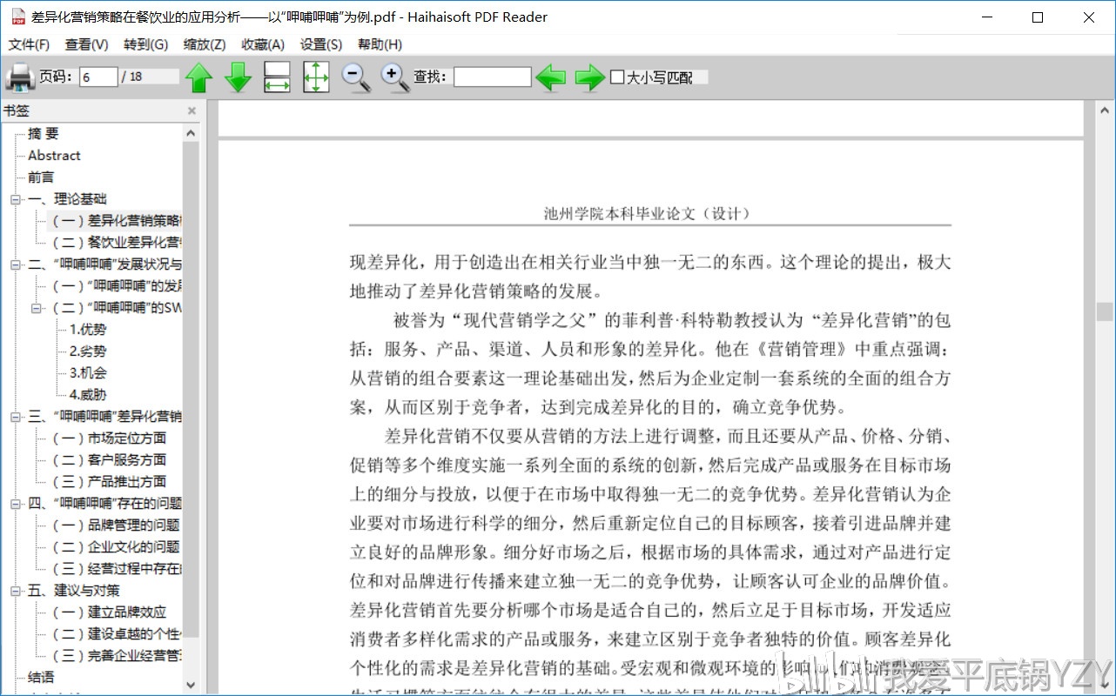Click header text 池州学院本科毕业论文（设计）

[648, 213]
